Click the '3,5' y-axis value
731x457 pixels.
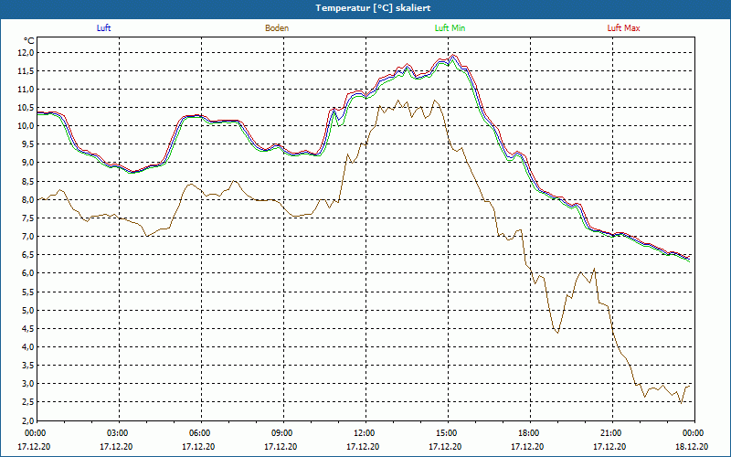coord(28,365)
